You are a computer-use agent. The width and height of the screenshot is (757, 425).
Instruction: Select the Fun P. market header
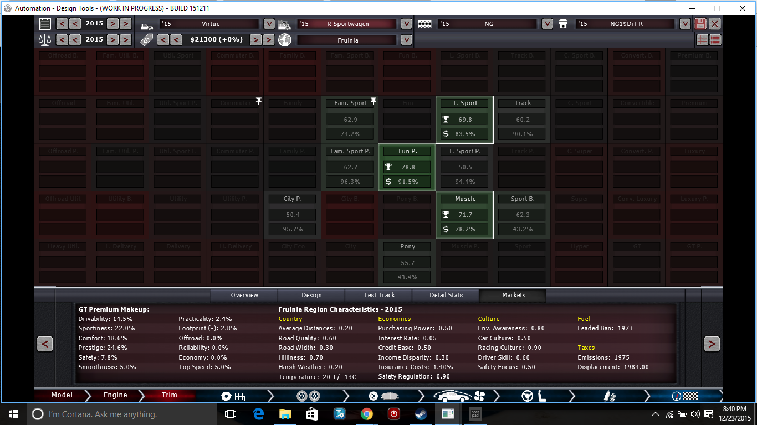[407, 151]
